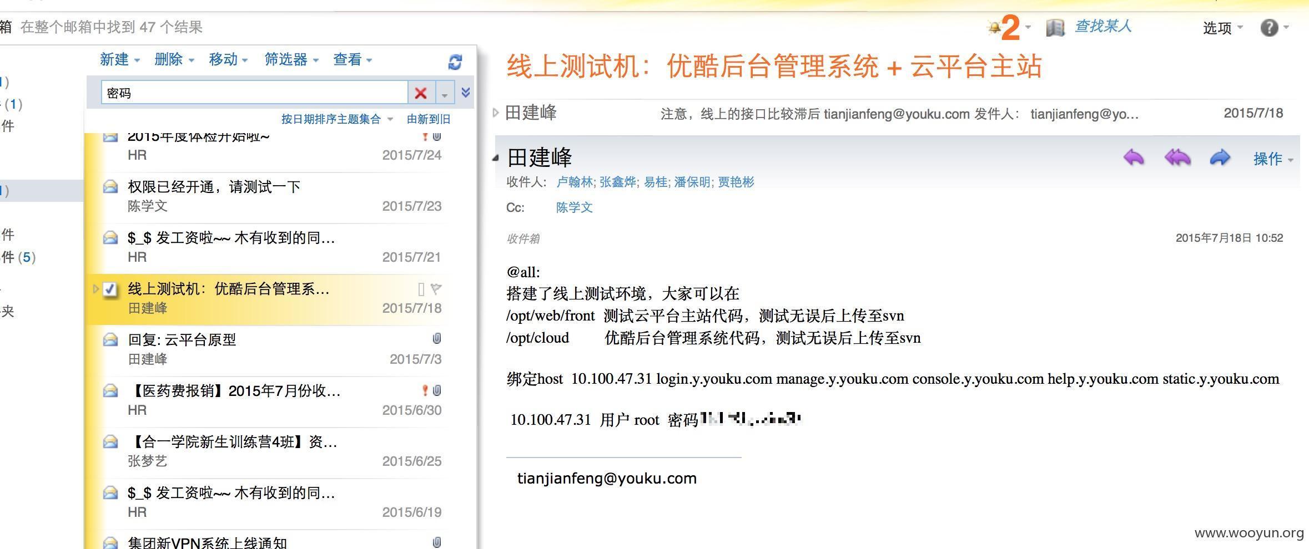Click envelope icon of 7/21 发工资啦 message

(x=110, y=238)
